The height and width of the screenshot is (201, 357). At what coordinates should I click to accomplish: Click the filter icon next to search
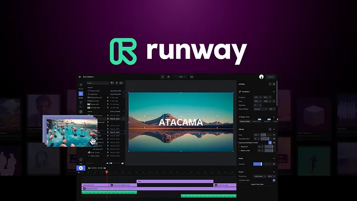click(x=112, y=83)
